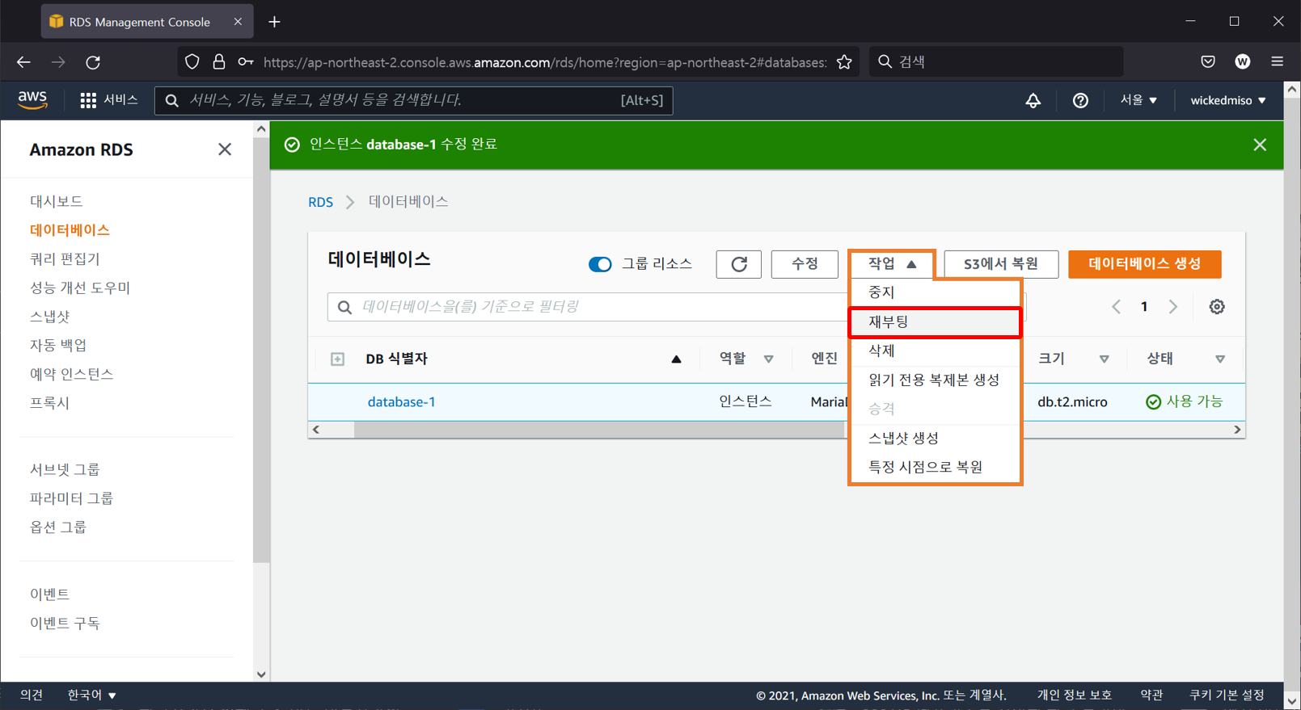Screen dimensions: 1301x710
Task: Click the sidebar scroll down arrow
Action: (261, 674)
